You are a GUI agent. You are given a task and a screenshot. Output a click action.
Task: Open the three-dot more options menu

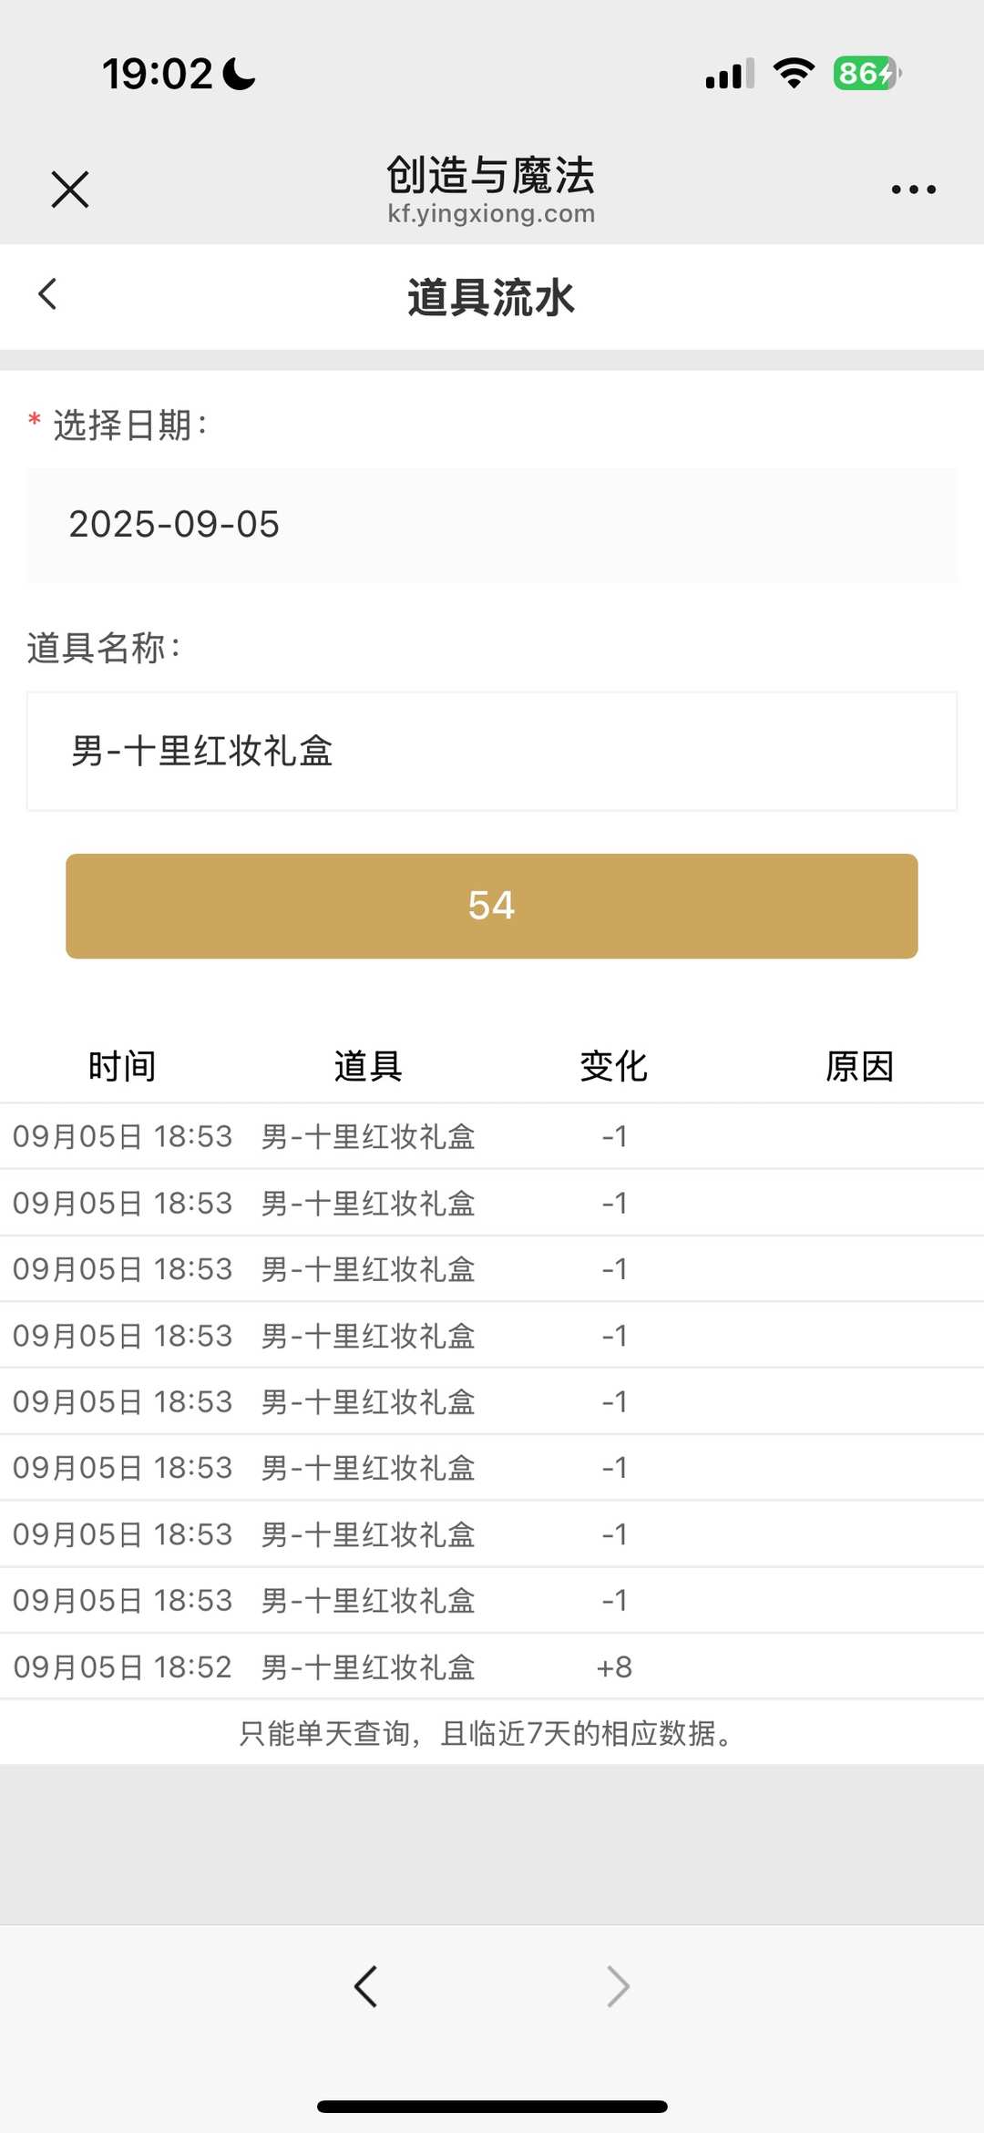tap(913, 190)
